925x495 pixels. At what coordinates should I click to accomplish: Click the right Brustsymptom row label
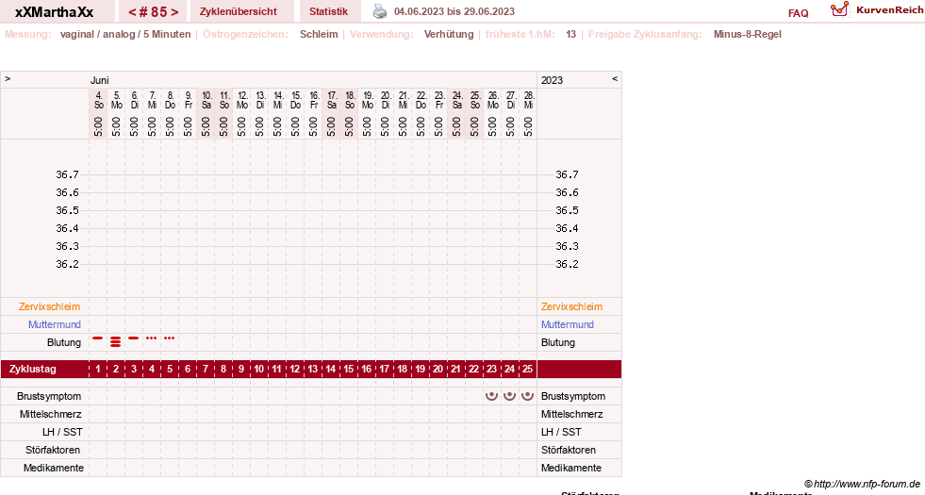pos(573,396)
